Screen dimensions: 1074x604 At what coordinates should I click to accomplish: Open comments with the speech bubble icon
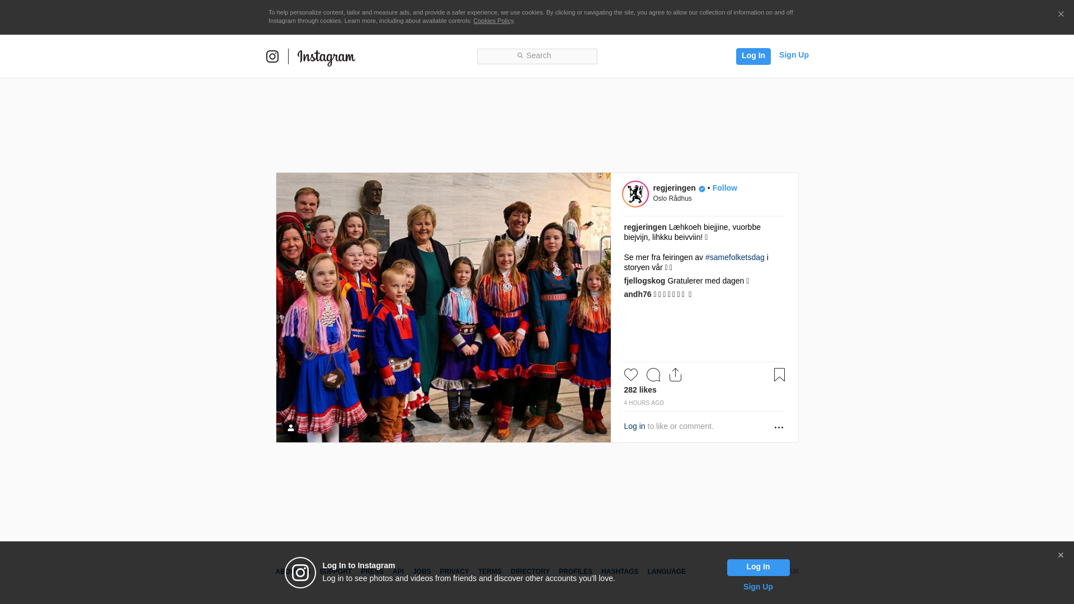(653, 375)
